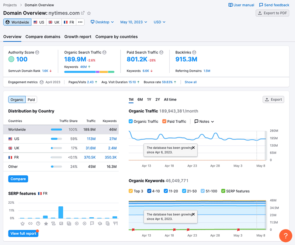This screenshot has width=295, height=245.
Task: Click the Authority Score globe info icon
Action: pyautogui.click(x=37, y=52)
